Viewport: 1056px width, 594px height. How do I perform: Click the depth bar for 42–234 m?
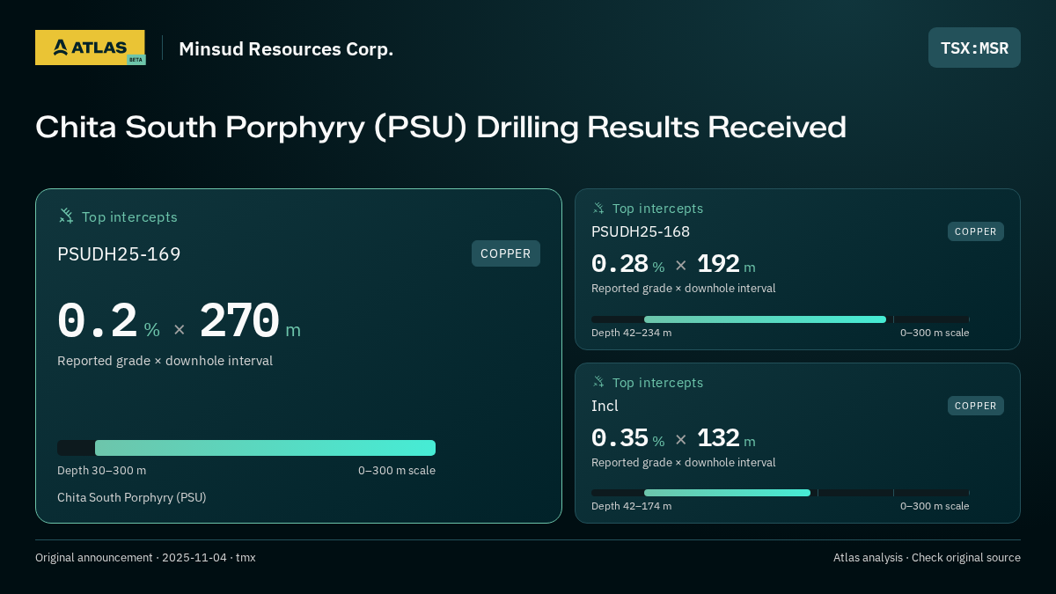[781, 319]
